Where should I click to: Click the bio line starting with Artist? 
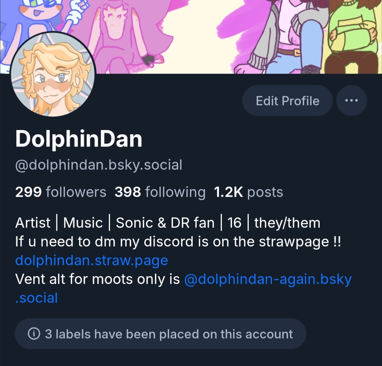pos(168,223)
